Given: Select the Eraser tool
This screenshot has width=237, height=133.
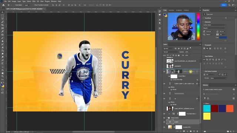Looking at the screenshot, I should pyautogui.click(x=3, y=48).
